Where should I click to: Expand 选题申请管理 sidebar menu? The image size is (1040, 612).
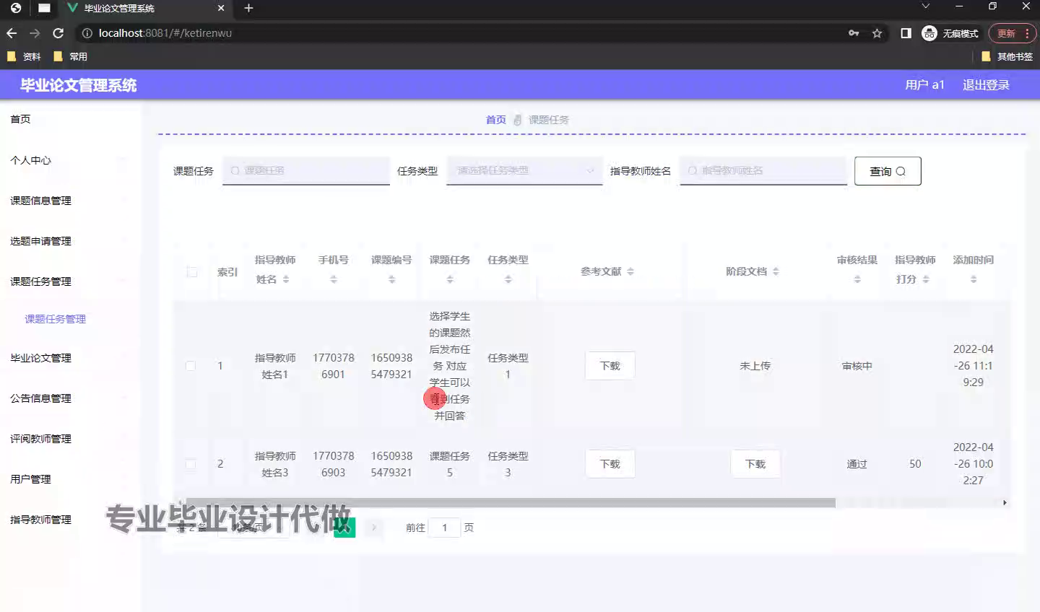tap(70, 241)
